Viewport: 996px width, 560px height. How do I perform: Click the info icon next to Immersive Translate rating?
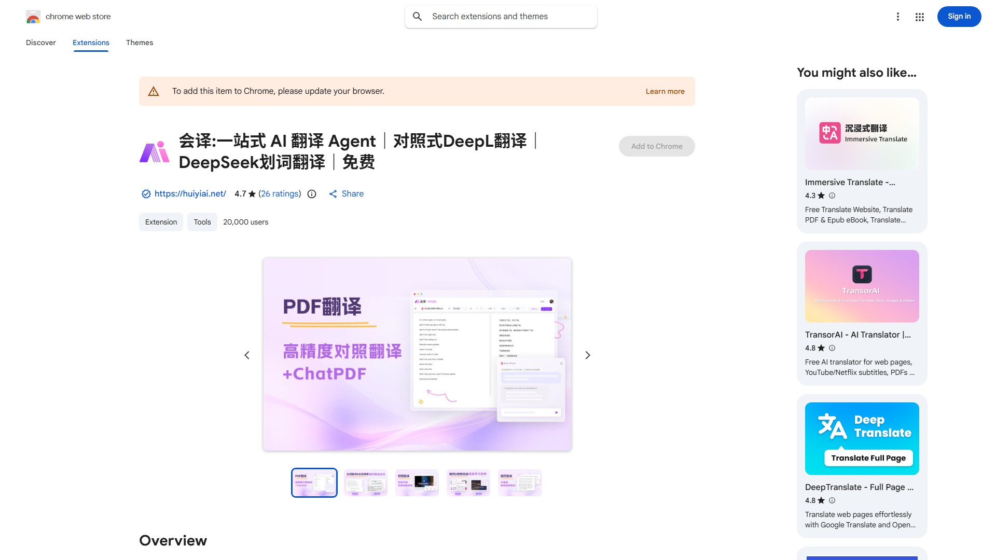click(x=832, y=195)
